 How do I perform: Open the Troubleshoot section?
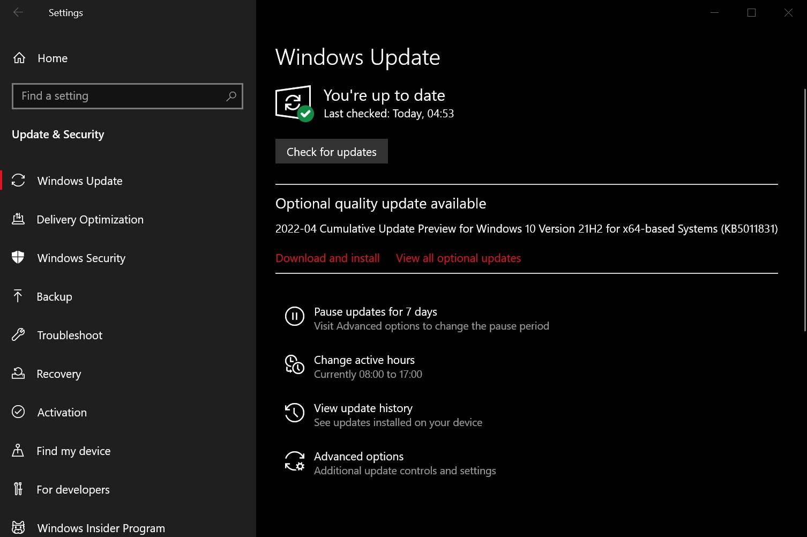70,335
